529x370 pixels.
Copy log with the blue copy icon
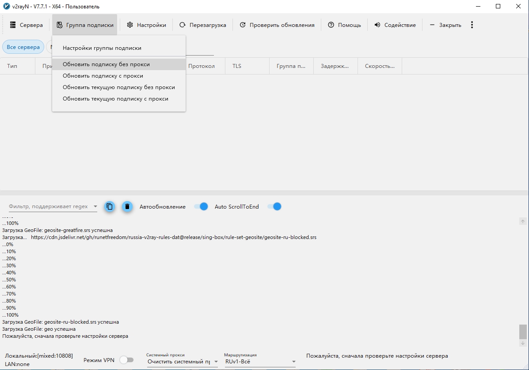110,206
